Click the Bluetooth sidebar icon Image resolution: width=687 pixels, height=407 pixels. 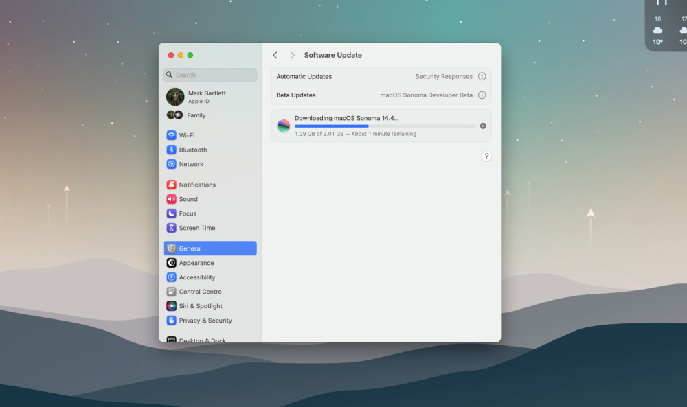point(171,150)
